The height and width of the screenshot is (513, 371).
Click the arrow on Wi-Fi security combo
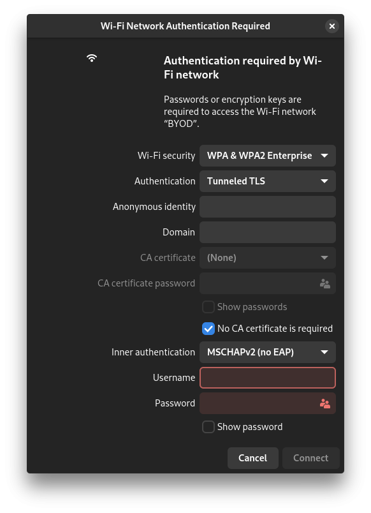point(324,156)
